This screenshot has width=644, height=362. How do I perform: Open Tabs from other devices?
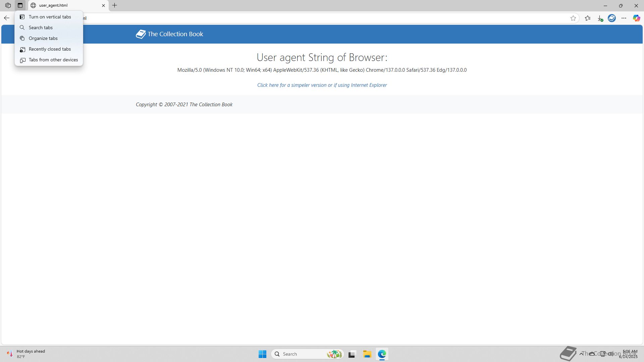53,60
